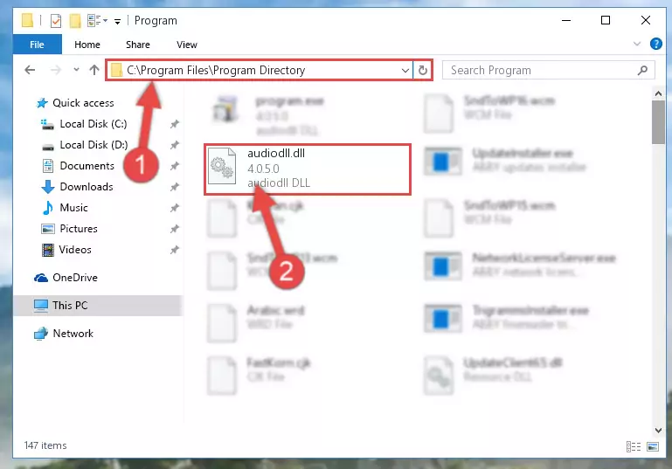Click the pin icon beside Music
The image size is (672, 469).
point(174,208)
